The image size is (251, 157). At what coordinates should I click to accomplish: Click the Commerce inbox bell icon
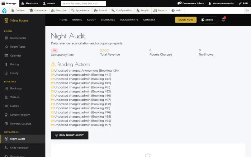[179, 3]
